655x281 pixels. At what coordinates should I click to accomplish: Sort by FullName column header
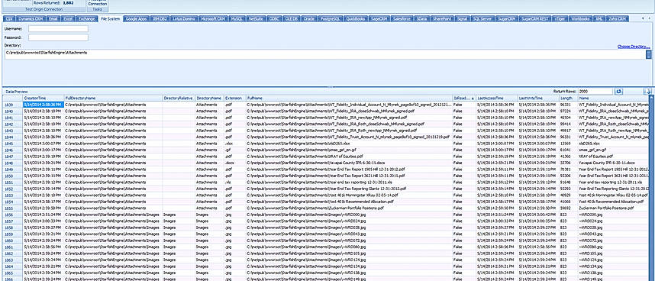point(349,98)
